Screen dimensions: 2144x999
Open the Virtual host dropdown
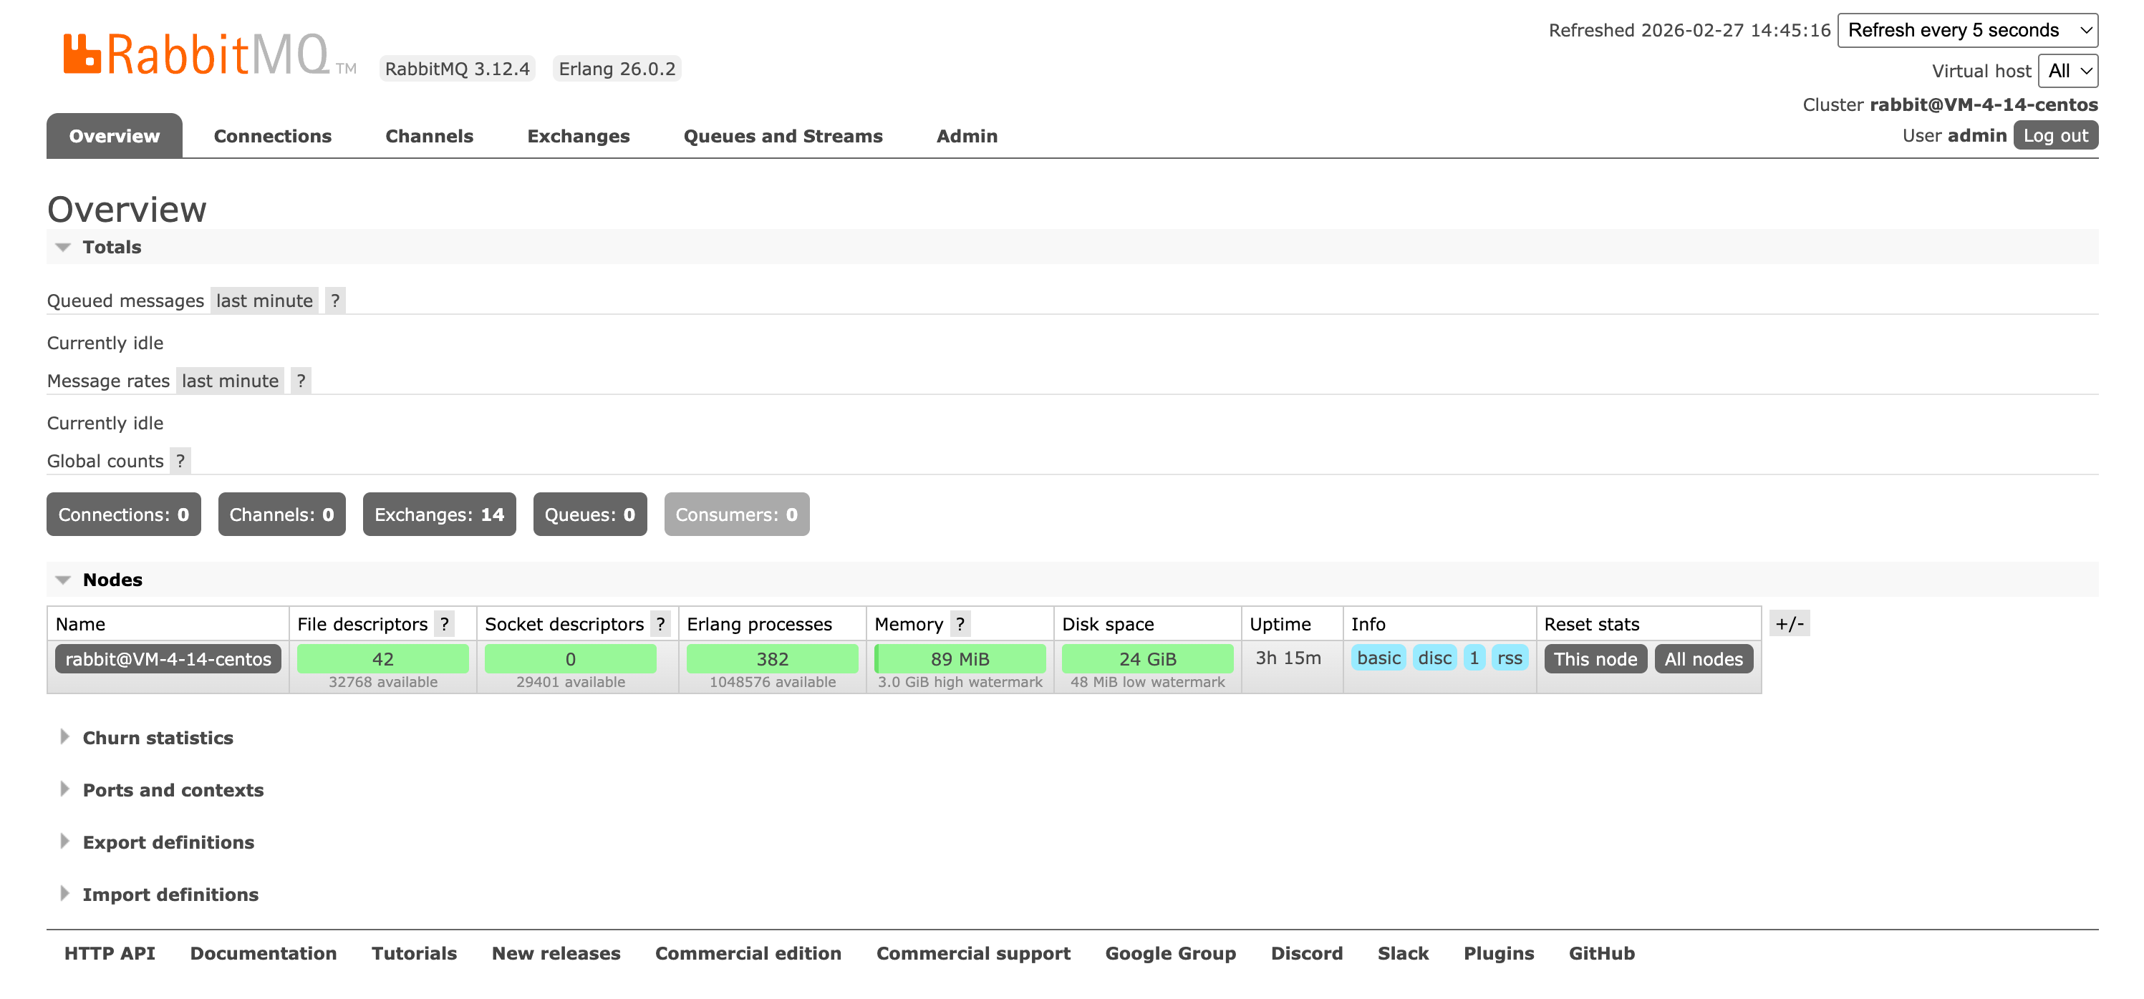tap(2067, 71)
